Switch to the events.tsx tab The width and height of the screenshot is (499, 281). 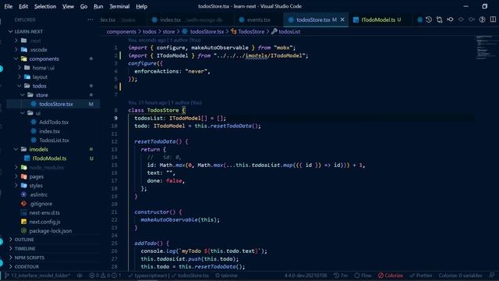(x=258, y=20)
